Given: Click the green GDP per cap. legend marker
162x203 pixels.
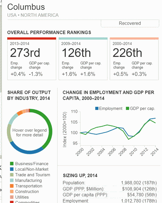Looking at the screenshot, I should tap(128, 109).
